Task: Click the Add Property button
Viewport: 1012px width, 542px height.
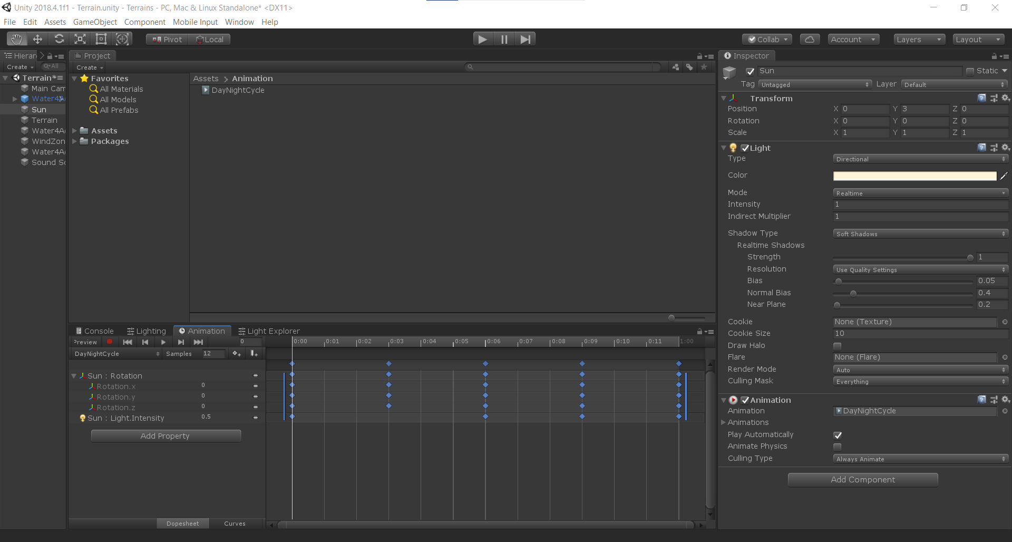Action: [x=166, y=435]
